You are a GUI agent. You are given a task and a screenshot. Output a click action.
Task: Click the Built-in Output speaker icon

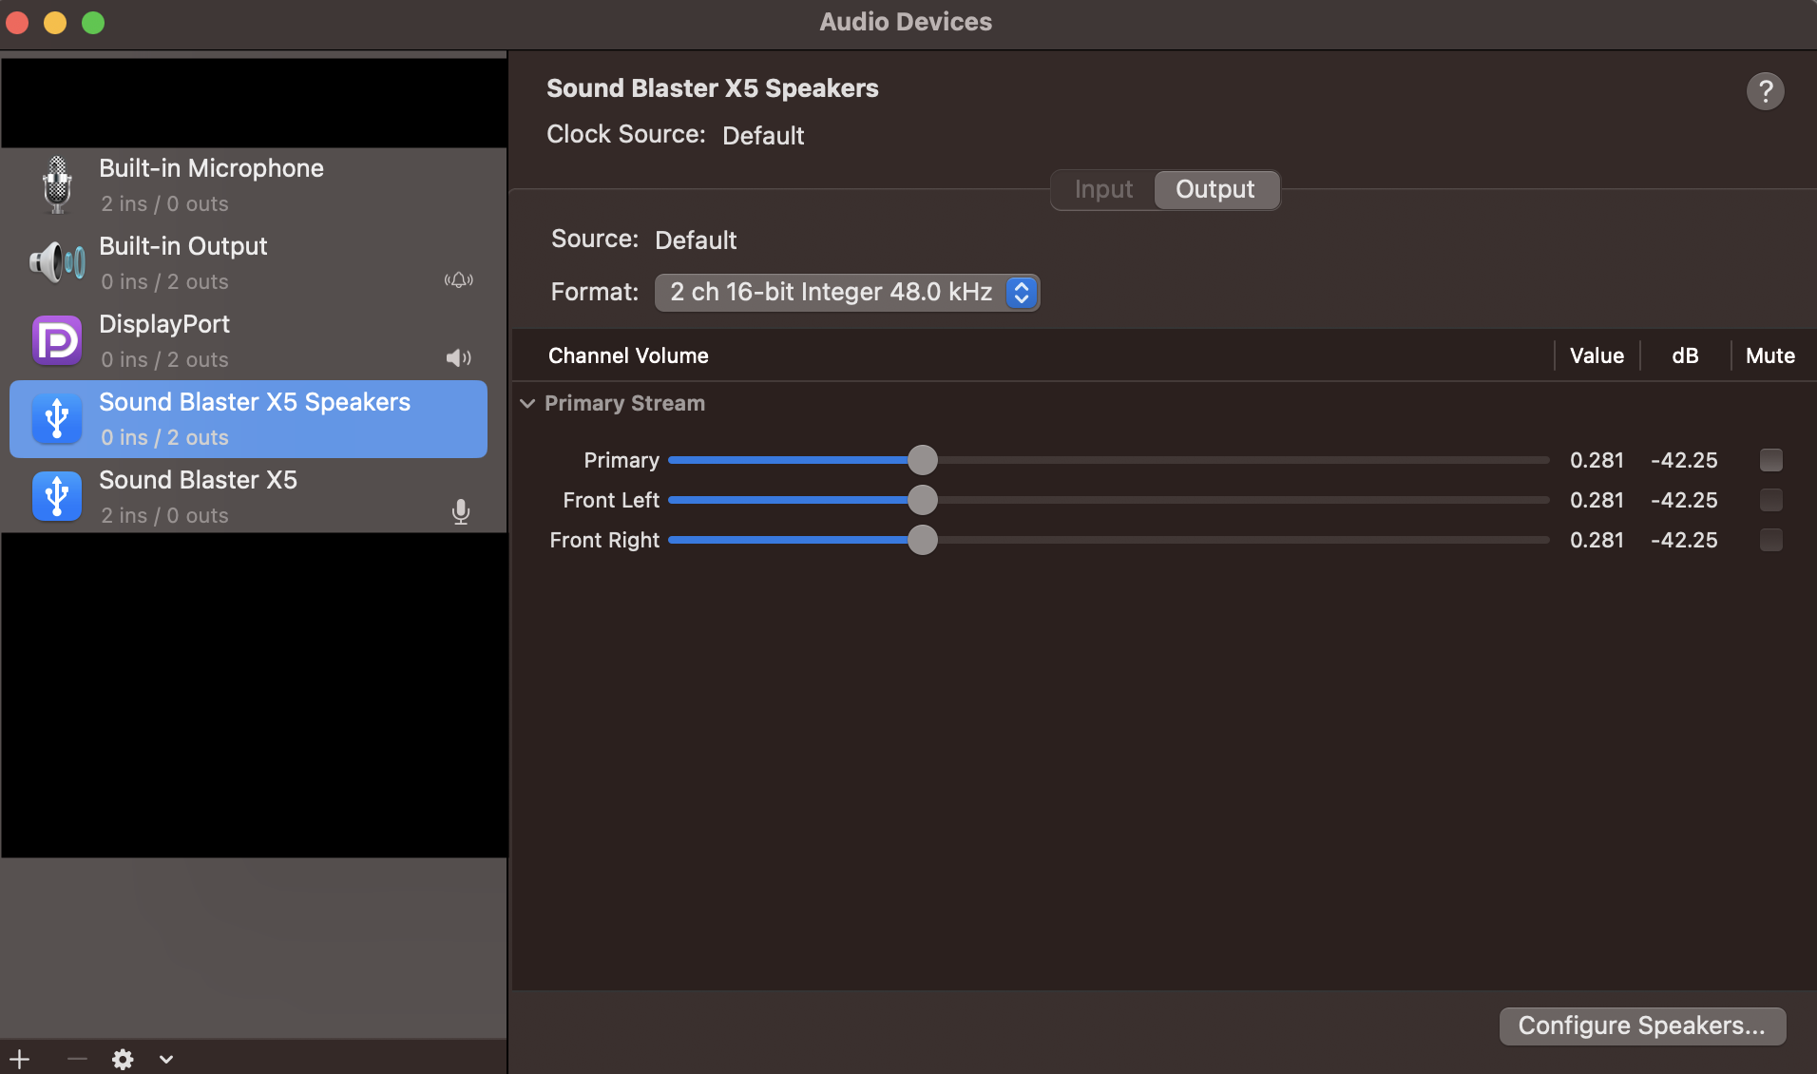(x=57, y=262)
